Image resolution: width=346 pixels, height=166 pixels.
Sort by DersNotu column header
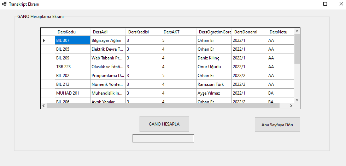click(x=281, y=32)
